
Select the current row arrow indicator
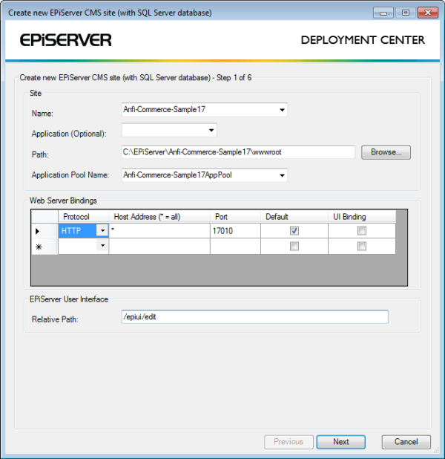tap(38, 231)
